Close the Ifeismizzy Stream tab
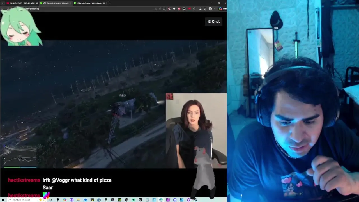Image resolution: width=359 pixels, height=202 pixels. pos(104,3)
